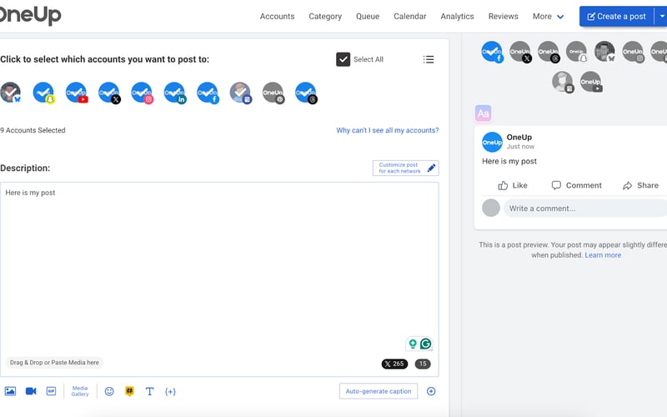Deselect the Threads account in selection row

click(x=305, y=93)
